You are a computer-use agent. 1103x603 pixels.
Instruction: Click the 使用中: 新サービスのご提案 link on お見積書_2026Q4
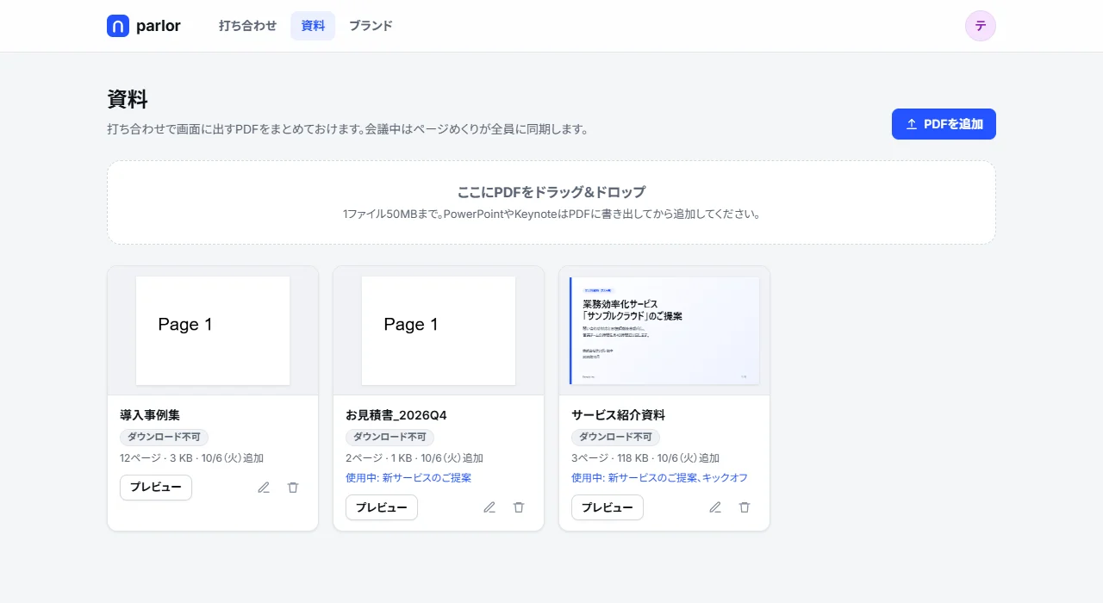(x=408, y=478)
